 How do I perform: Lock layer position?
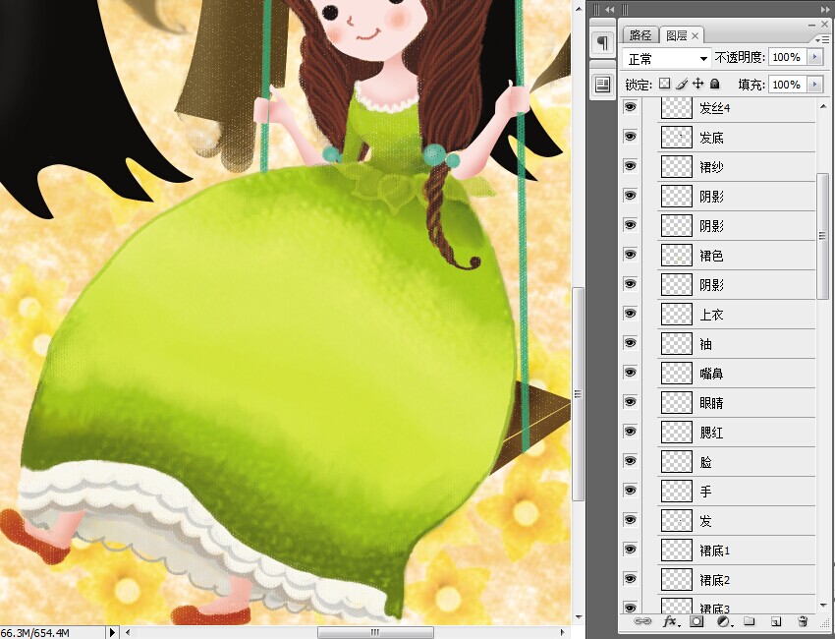coord(697,84)
